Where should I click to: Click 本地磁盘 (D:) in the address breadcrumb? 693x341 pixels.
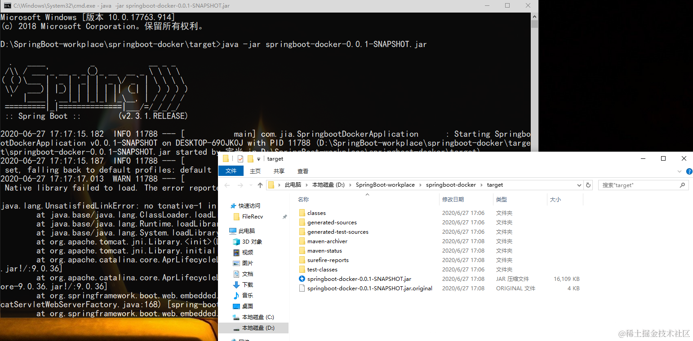tap(329, 185)
